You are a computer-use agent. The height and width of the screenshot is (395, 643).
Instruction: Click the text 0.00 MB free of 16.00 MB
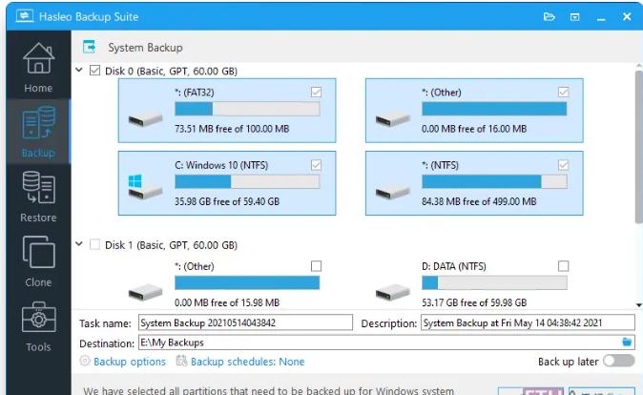coord(474,129)
